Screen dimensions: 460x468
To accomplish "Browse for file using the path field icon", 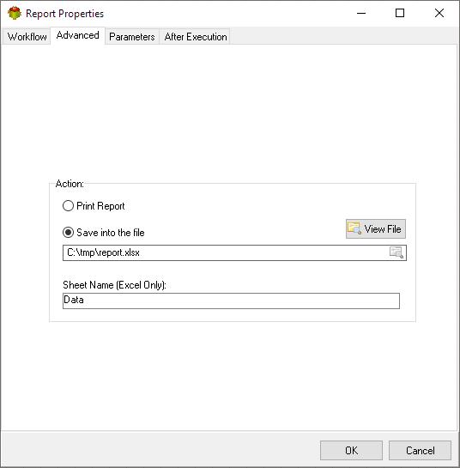I will pos(396,252).
